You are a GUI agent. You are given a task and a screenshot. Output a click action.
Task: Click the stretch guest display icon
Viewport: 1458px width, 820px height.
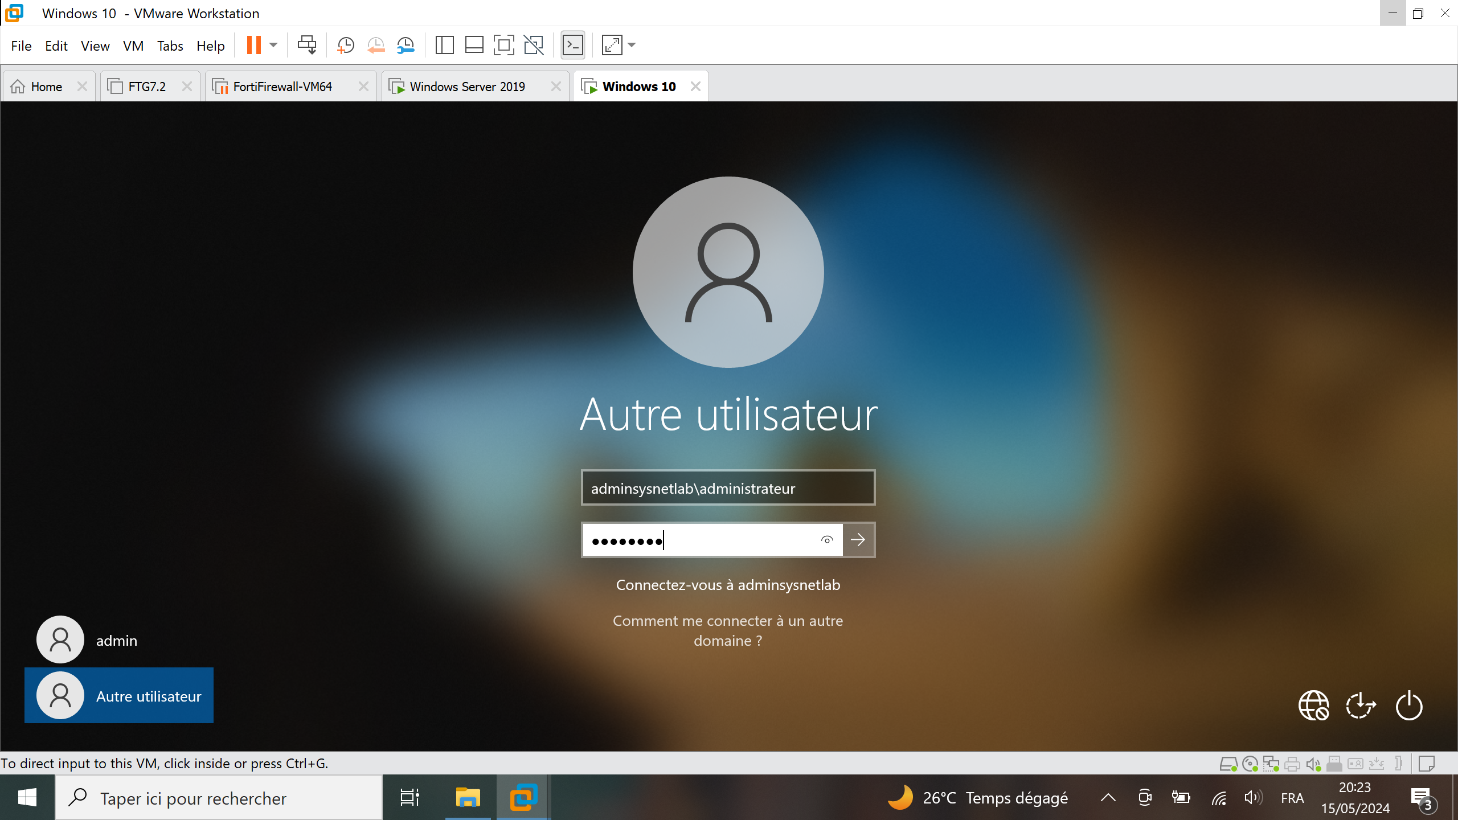point(612,45)
